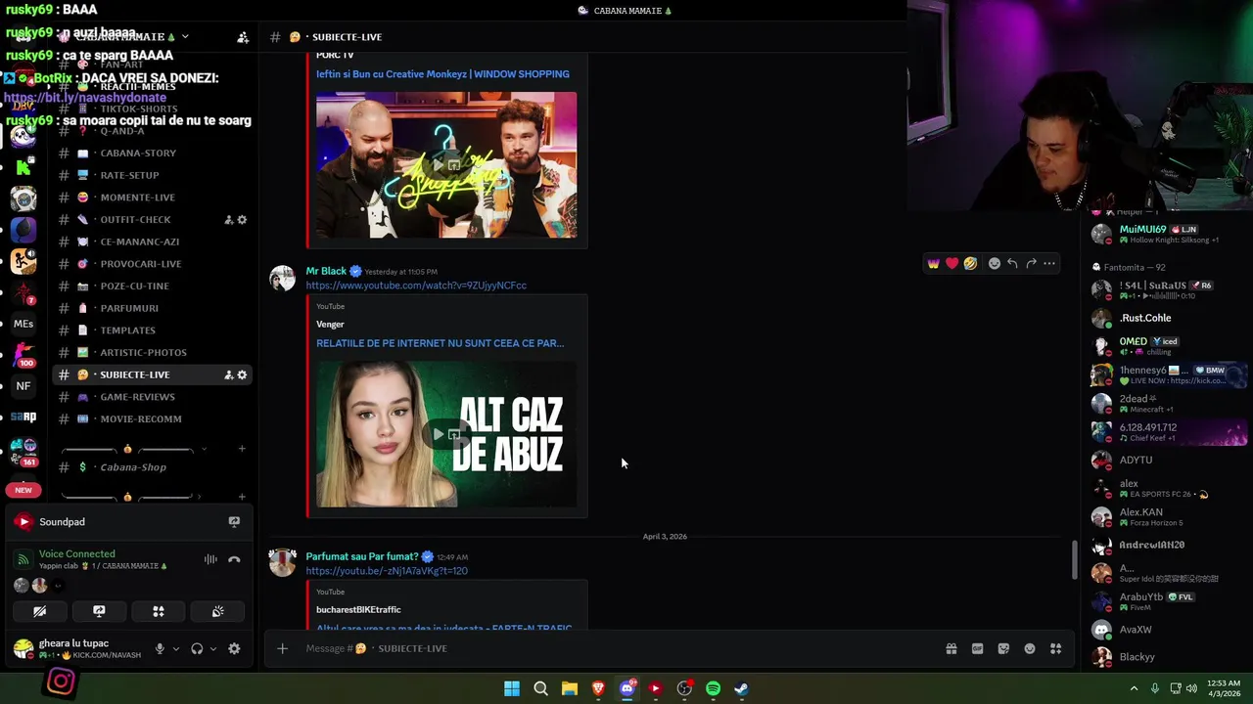Open Spotify from the taskbar
This screenshot has height=704, width=1253.
click(x=713, y=688)
